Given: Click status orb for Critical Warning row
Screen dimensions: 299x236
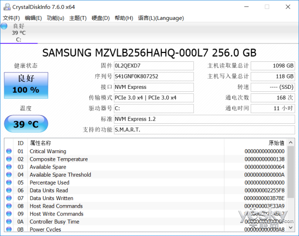Looking at the screenshot, I should pyautogui.click(x=9, y=151).
